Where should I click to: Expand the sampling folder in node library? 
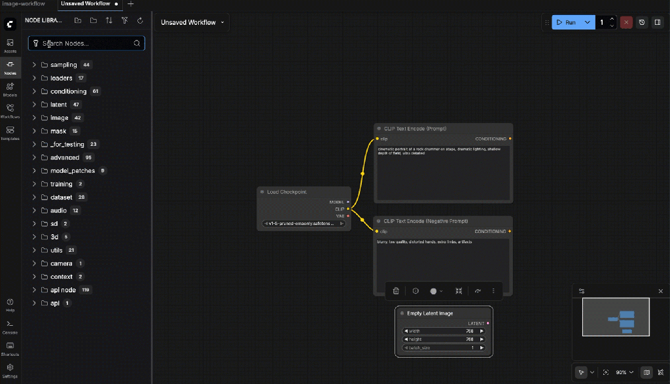34,65
